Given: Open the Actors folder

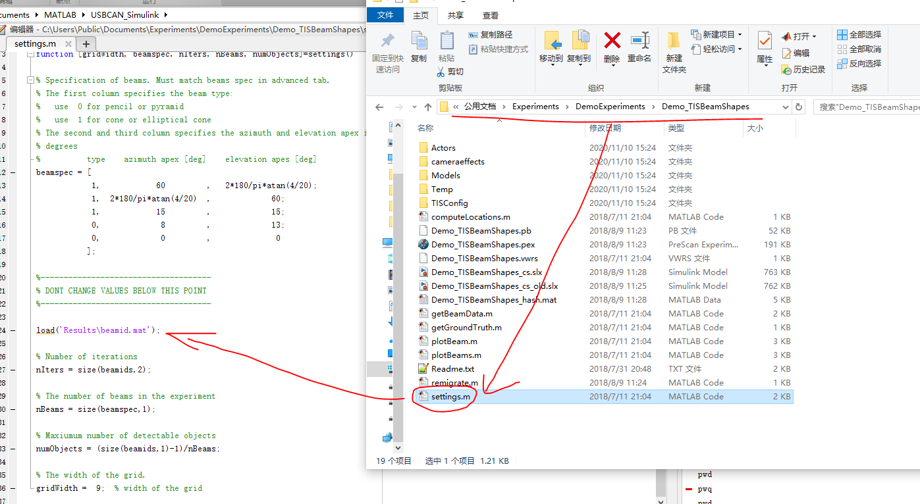Looking at the screenshot, I should [443, 148].
